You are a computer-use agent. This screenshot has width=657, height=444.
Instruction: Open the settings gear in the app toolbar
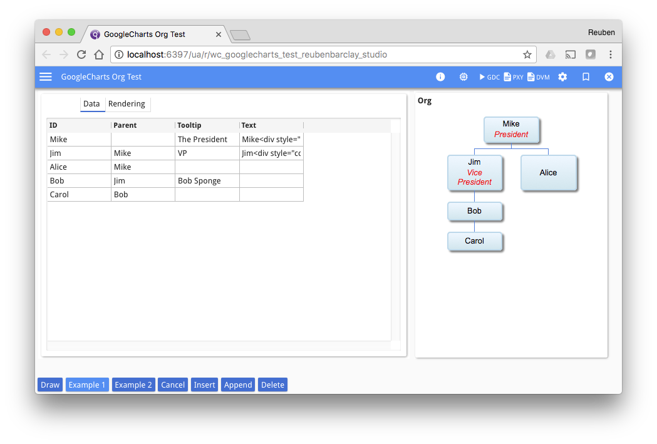pyautogui.click(x=562, y=76)
